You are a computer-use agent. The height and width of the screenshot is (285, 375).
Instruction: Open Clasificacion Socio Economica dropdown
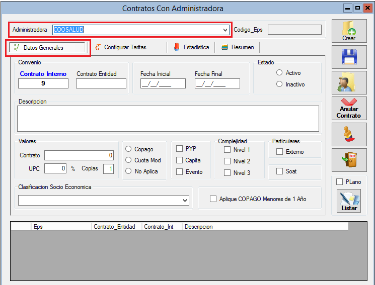coord(185,201)
